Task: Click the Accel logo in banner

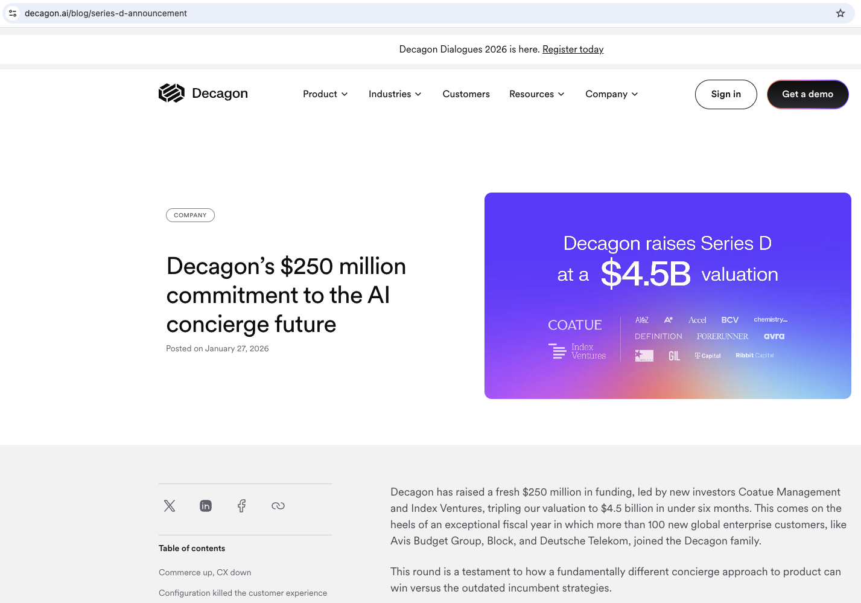Action: click(697, 320)
